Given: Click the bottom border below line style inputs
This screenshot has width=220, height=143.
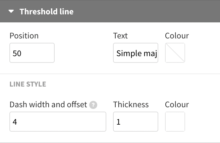Looking at the screenshot, I should (x=110, y=143).
